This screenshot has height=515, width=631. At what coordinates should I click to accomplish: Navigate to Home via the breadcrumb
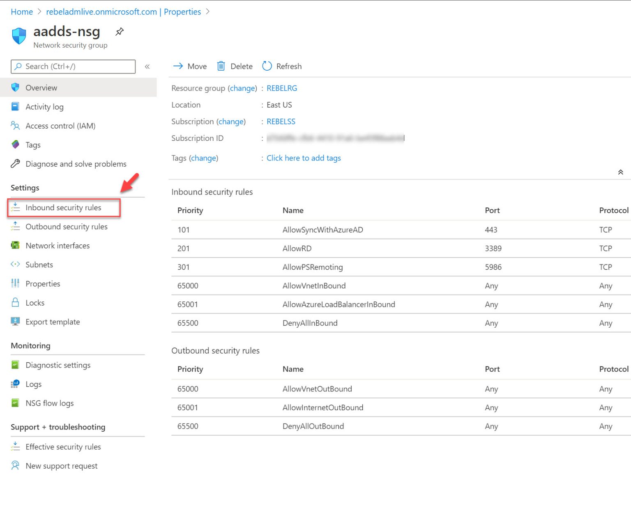tap(21, 12)
